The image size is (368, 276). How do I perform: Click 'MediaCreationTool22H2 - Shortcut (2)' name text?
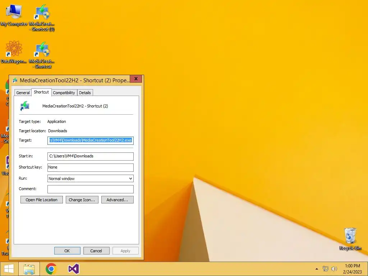coord(75,106)
